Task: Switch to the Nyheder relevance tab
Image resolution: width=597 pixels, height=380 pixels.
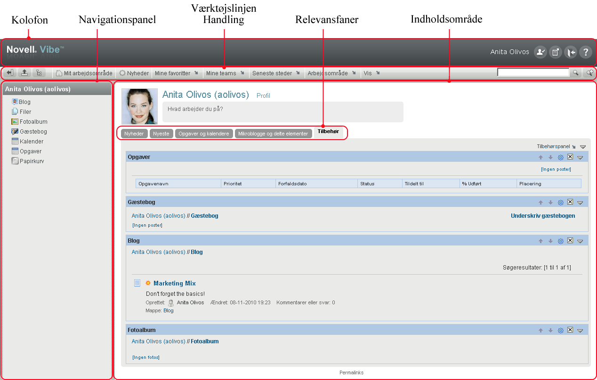Action: point(135,134)
